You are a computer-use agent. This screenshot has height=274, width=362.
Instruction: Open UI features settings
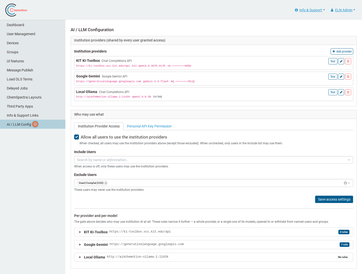(x=33, y=61)
